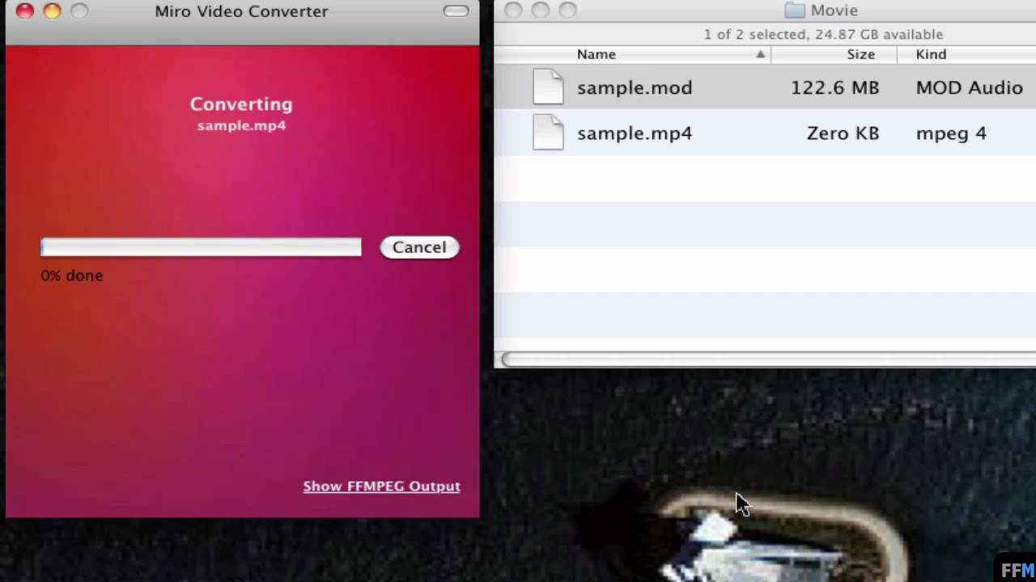Close the Miro Video Converter window
1036x582 pixels.
(x=25, y=11)
